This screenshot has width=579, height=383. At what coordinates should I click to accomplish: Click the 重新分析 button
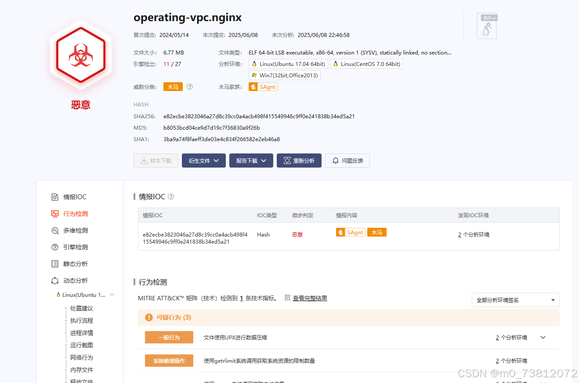(299, 160)
